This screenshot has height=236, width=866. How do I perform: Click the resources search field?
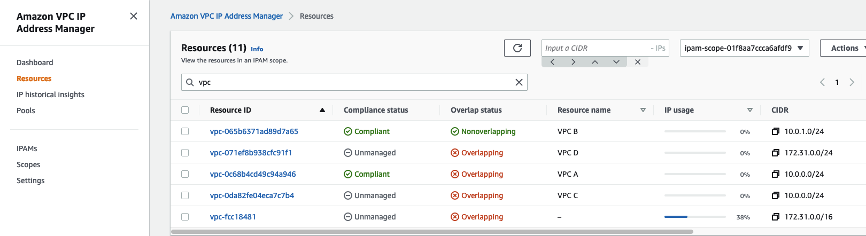(354, 82)
